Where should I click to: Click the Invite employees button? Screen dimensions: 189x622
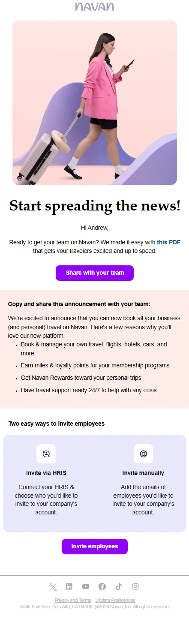coord(95,547)
